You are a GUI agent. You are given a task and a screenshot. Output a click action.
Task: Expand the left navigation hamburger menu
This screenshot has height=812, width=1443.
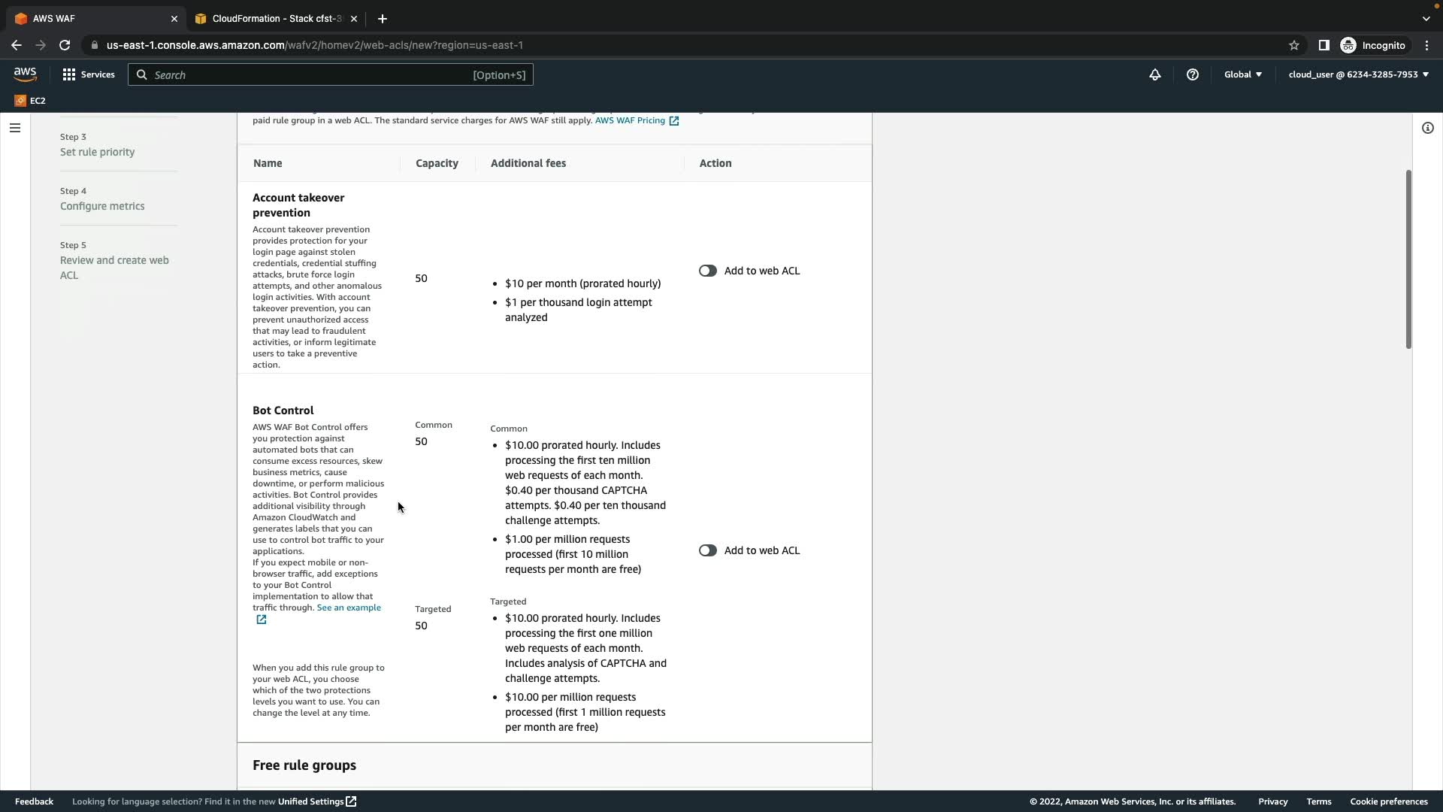(x=14, y=128)
